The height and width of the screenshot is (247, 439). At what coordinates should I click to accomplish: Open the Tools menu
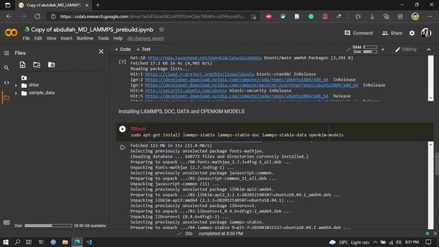coord(104,38)
